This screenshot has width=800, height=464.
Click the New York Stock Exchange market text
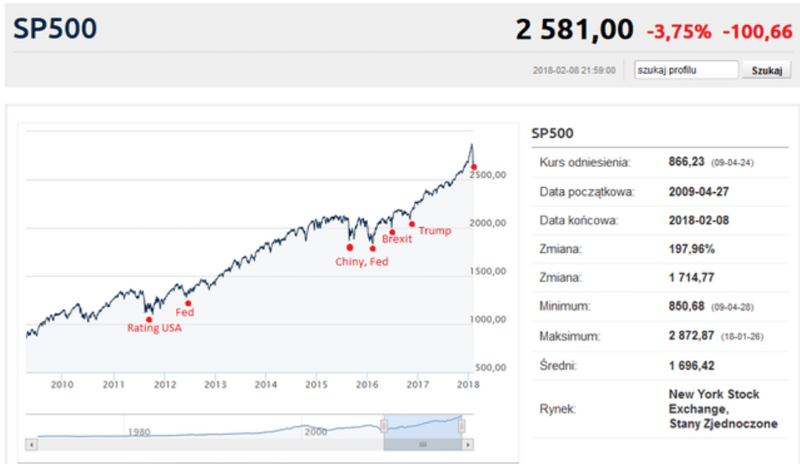point(714,409)
